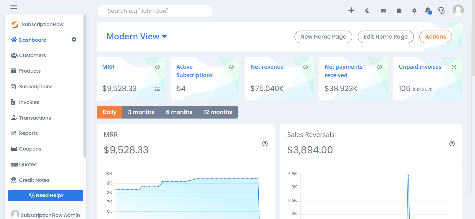The height and width of the screenshot is (219, 475).
Task: Toggle dark mode with the moon icon
Action: (x=367, y=10)
